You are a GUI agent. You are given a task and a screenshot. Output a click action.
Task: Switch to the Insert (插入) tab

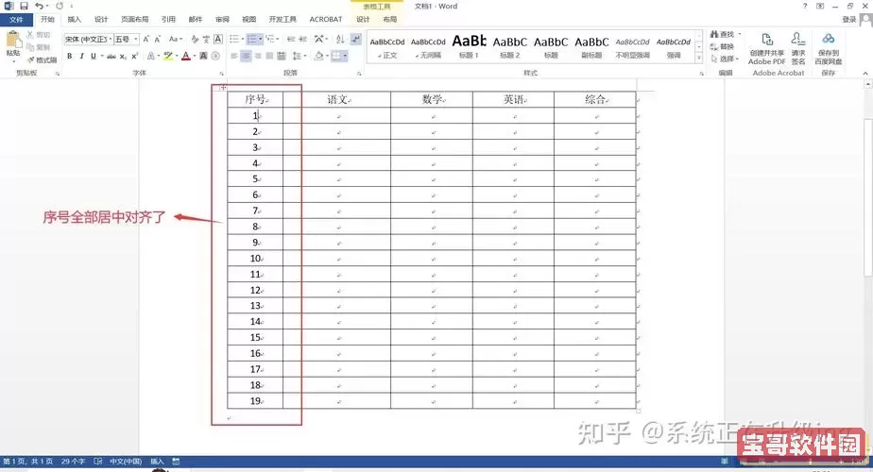click(74, 20)
